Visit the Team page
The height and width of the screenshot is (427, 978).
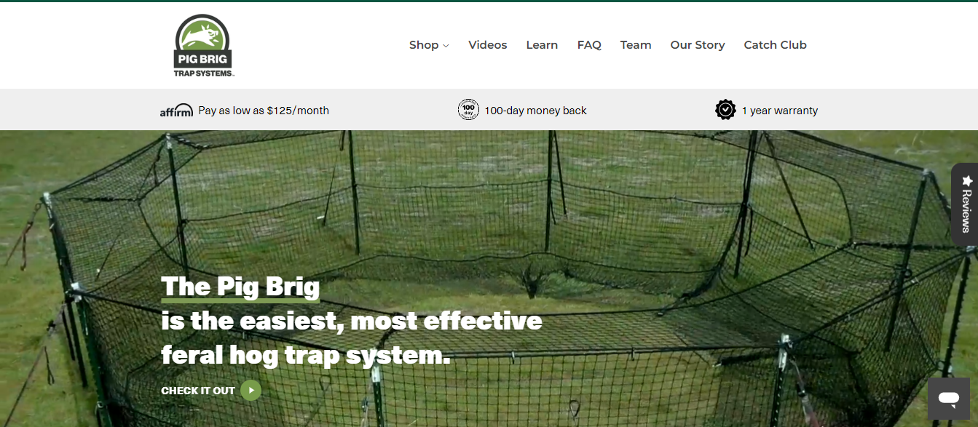click(636, 45)
